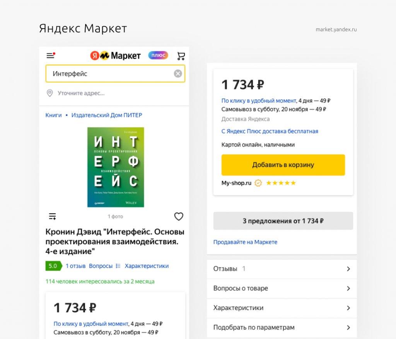The height and width of the screenshot is (339, 396).
Task: Open the book cover thumbnail
Action: 116,167
